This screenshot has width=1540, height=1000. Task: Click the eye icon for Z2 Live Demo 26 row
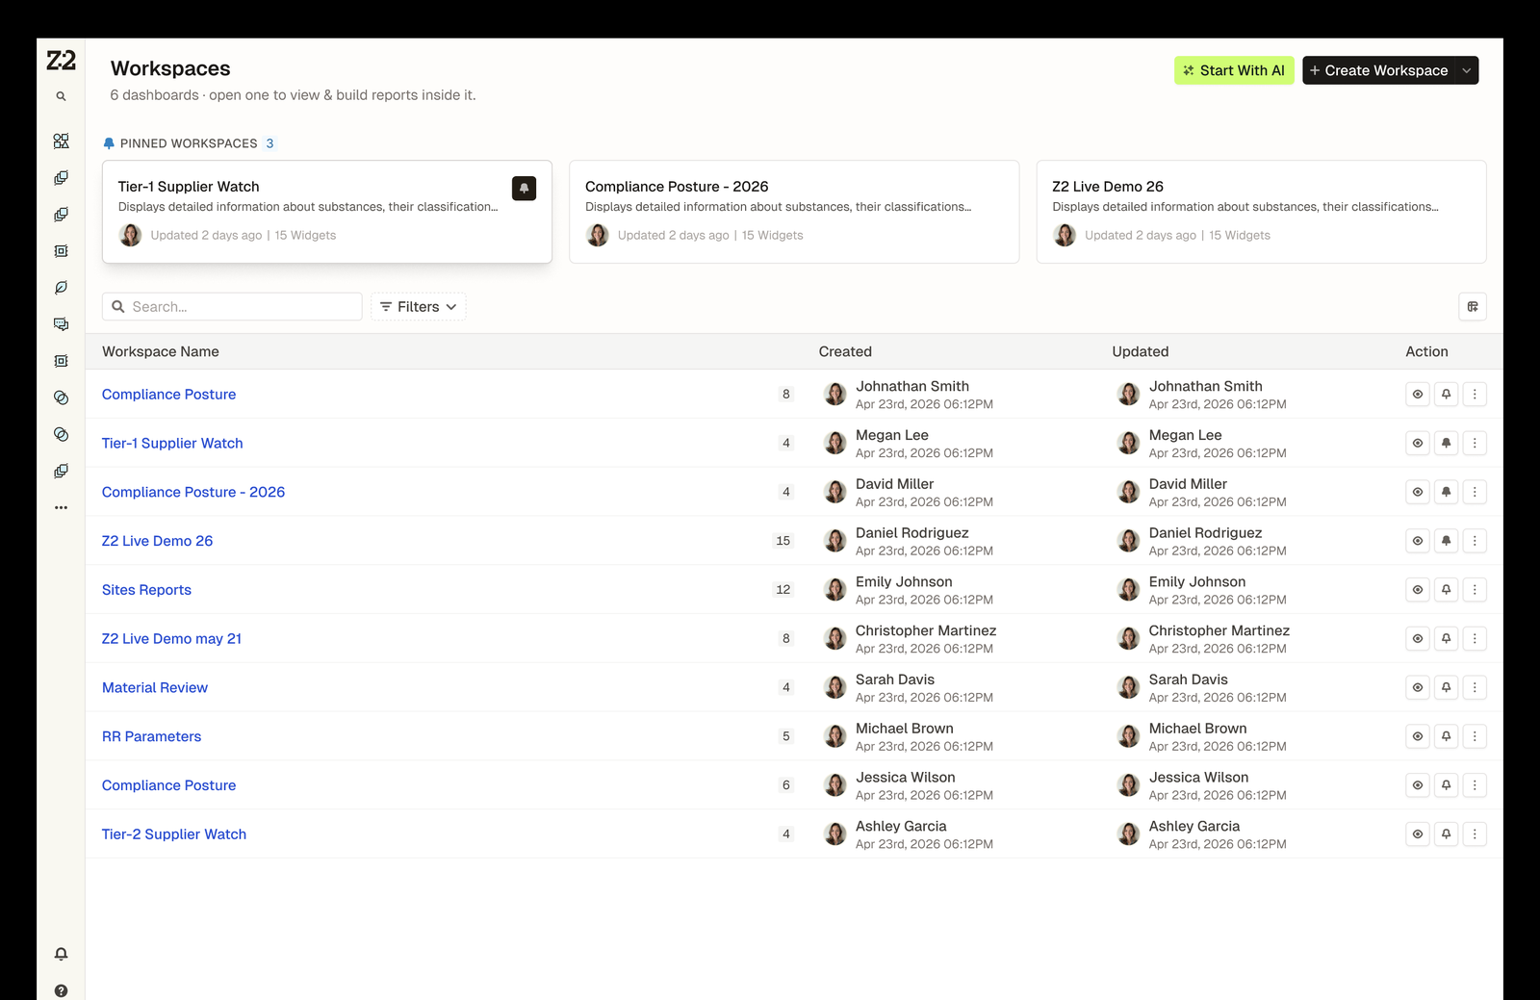(x=1418, y=541)
